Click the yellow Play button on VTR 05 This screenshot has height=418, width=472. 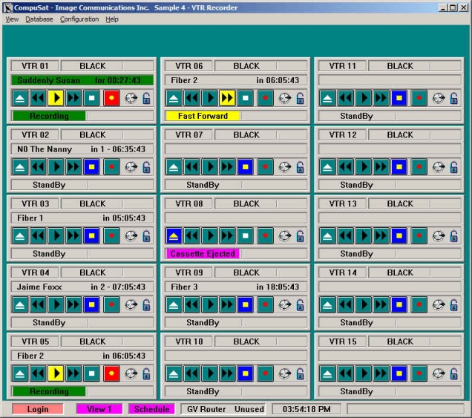pos(56,373)
